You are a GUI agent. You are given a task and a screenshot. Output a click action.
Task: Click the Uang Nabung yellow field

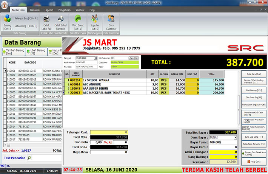[223, 157]
